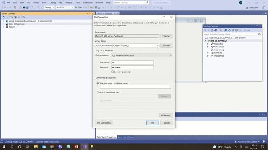Select Data Connections in Server Explorer
The height and width of the screenshot is (150, 268).
click(17, 24)
